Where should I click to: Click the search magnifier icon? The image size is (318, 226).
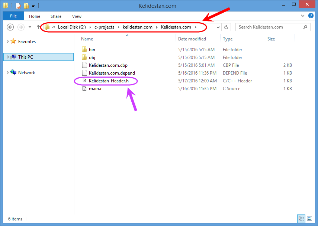coord(305,27)
